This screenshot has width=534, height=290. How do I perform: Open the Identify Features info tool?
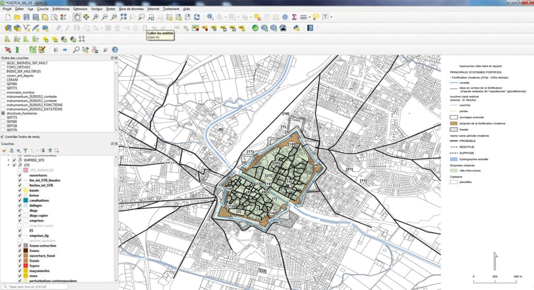point(210,17)
